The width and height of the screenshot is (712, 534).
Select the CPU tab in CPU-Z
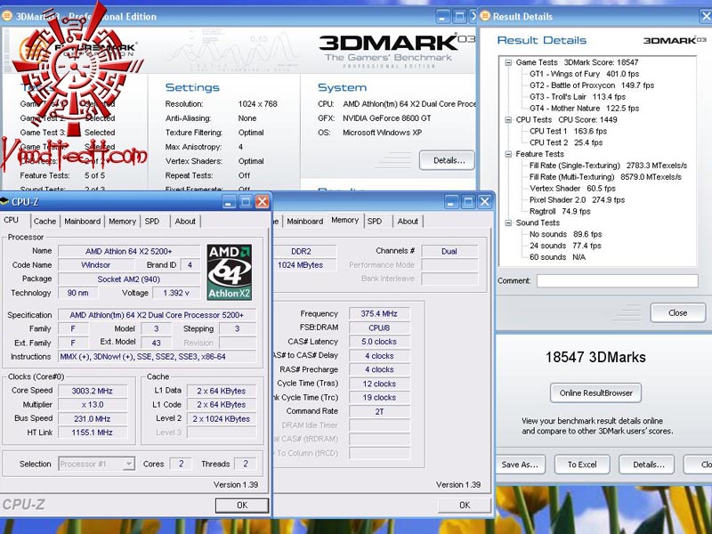click(x=12, y=220)
